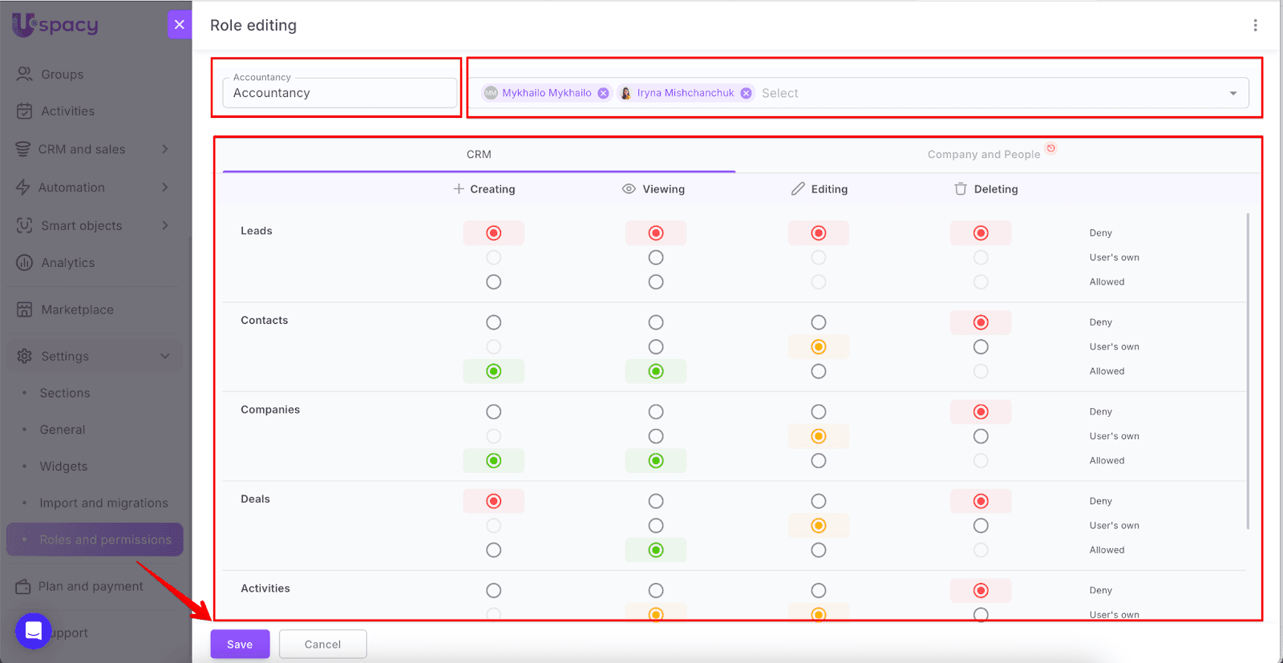Click the Settings gear icon
Viewport: 1283px width, 663px height.
[25, 356]
